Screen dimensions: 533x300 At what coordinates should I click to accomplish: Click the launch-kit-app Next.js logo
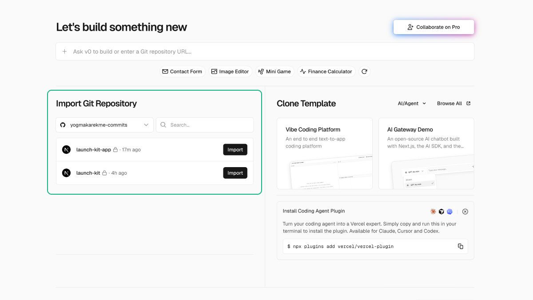pos(66,150)
